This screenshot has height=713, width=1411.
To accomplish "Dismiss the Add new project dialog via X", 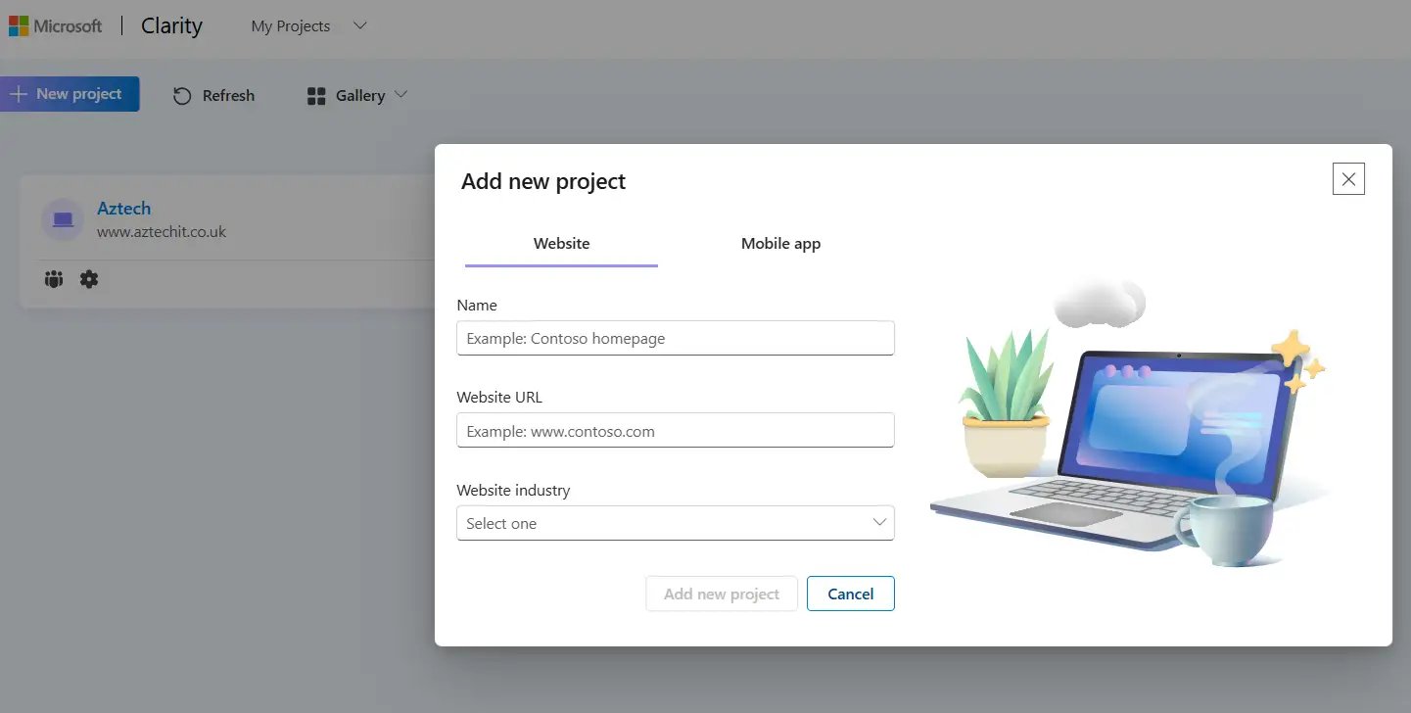I will click(x=1348, y=178).
